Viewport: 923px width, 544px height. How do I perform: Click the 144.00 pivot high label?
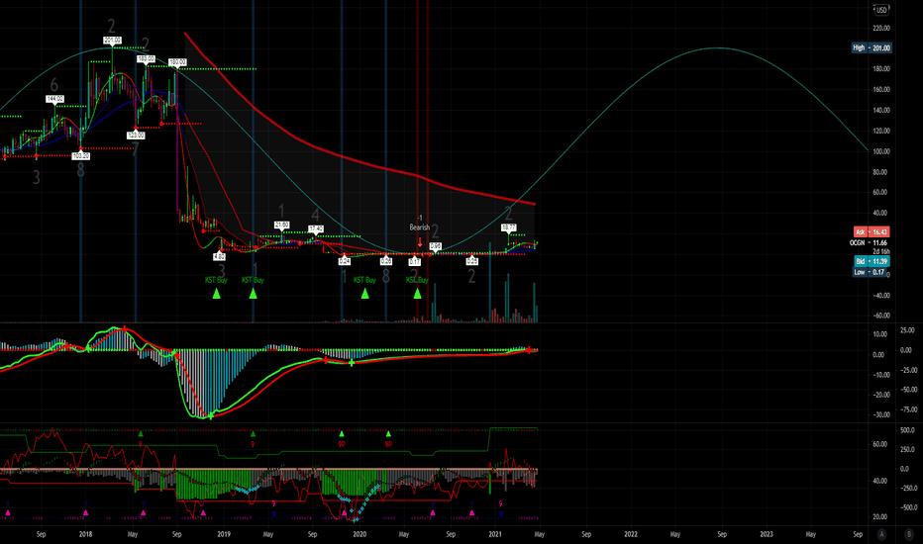[55, 99]
